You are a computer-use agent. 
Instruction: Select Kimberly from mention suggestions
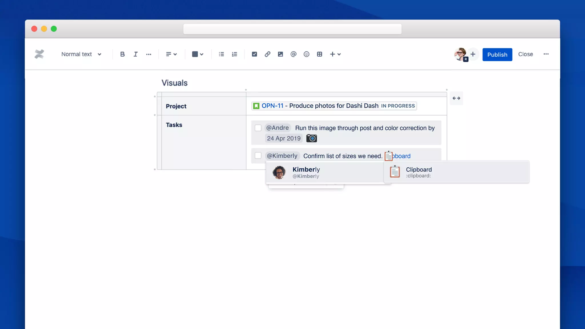306,172
